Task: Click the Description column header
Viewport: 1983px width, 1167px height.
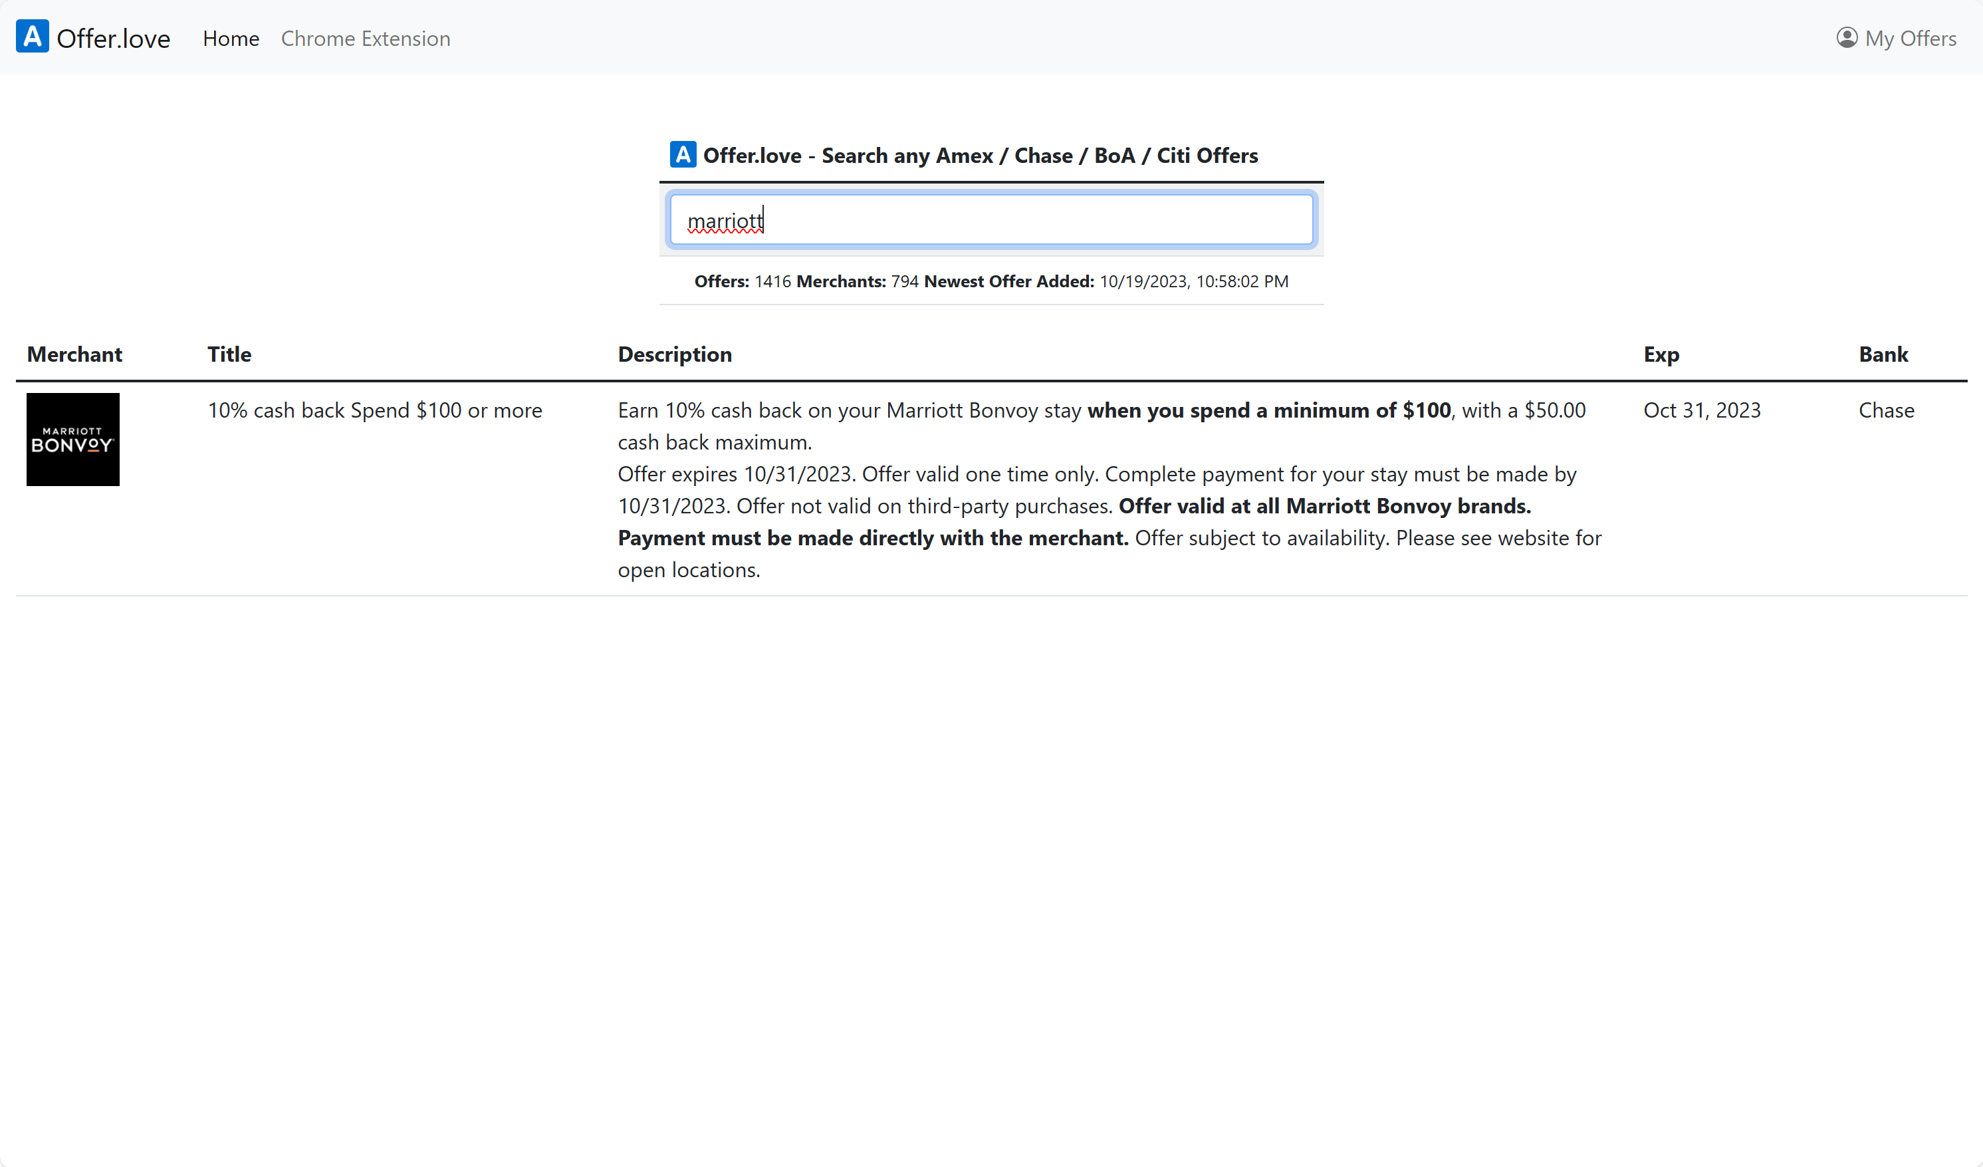Action: 674,354
